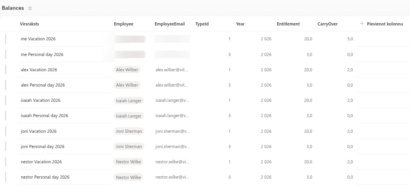Open the Year column header menu

[x=240, y=24]
